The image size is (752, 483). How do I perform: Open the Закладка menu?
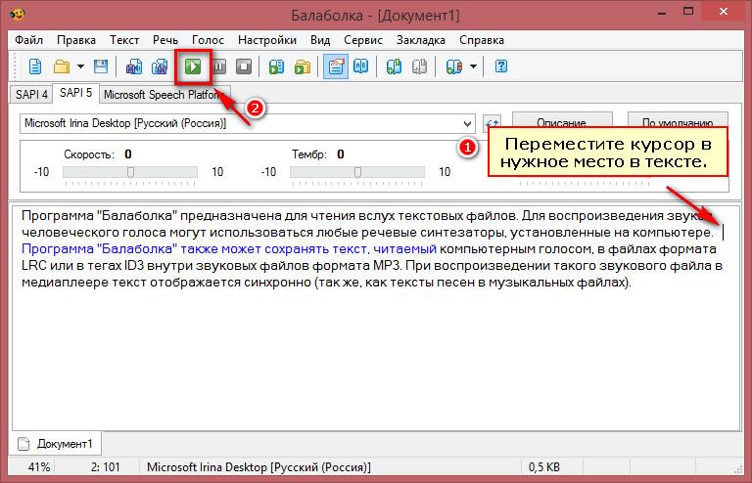[x=421, y=40]
